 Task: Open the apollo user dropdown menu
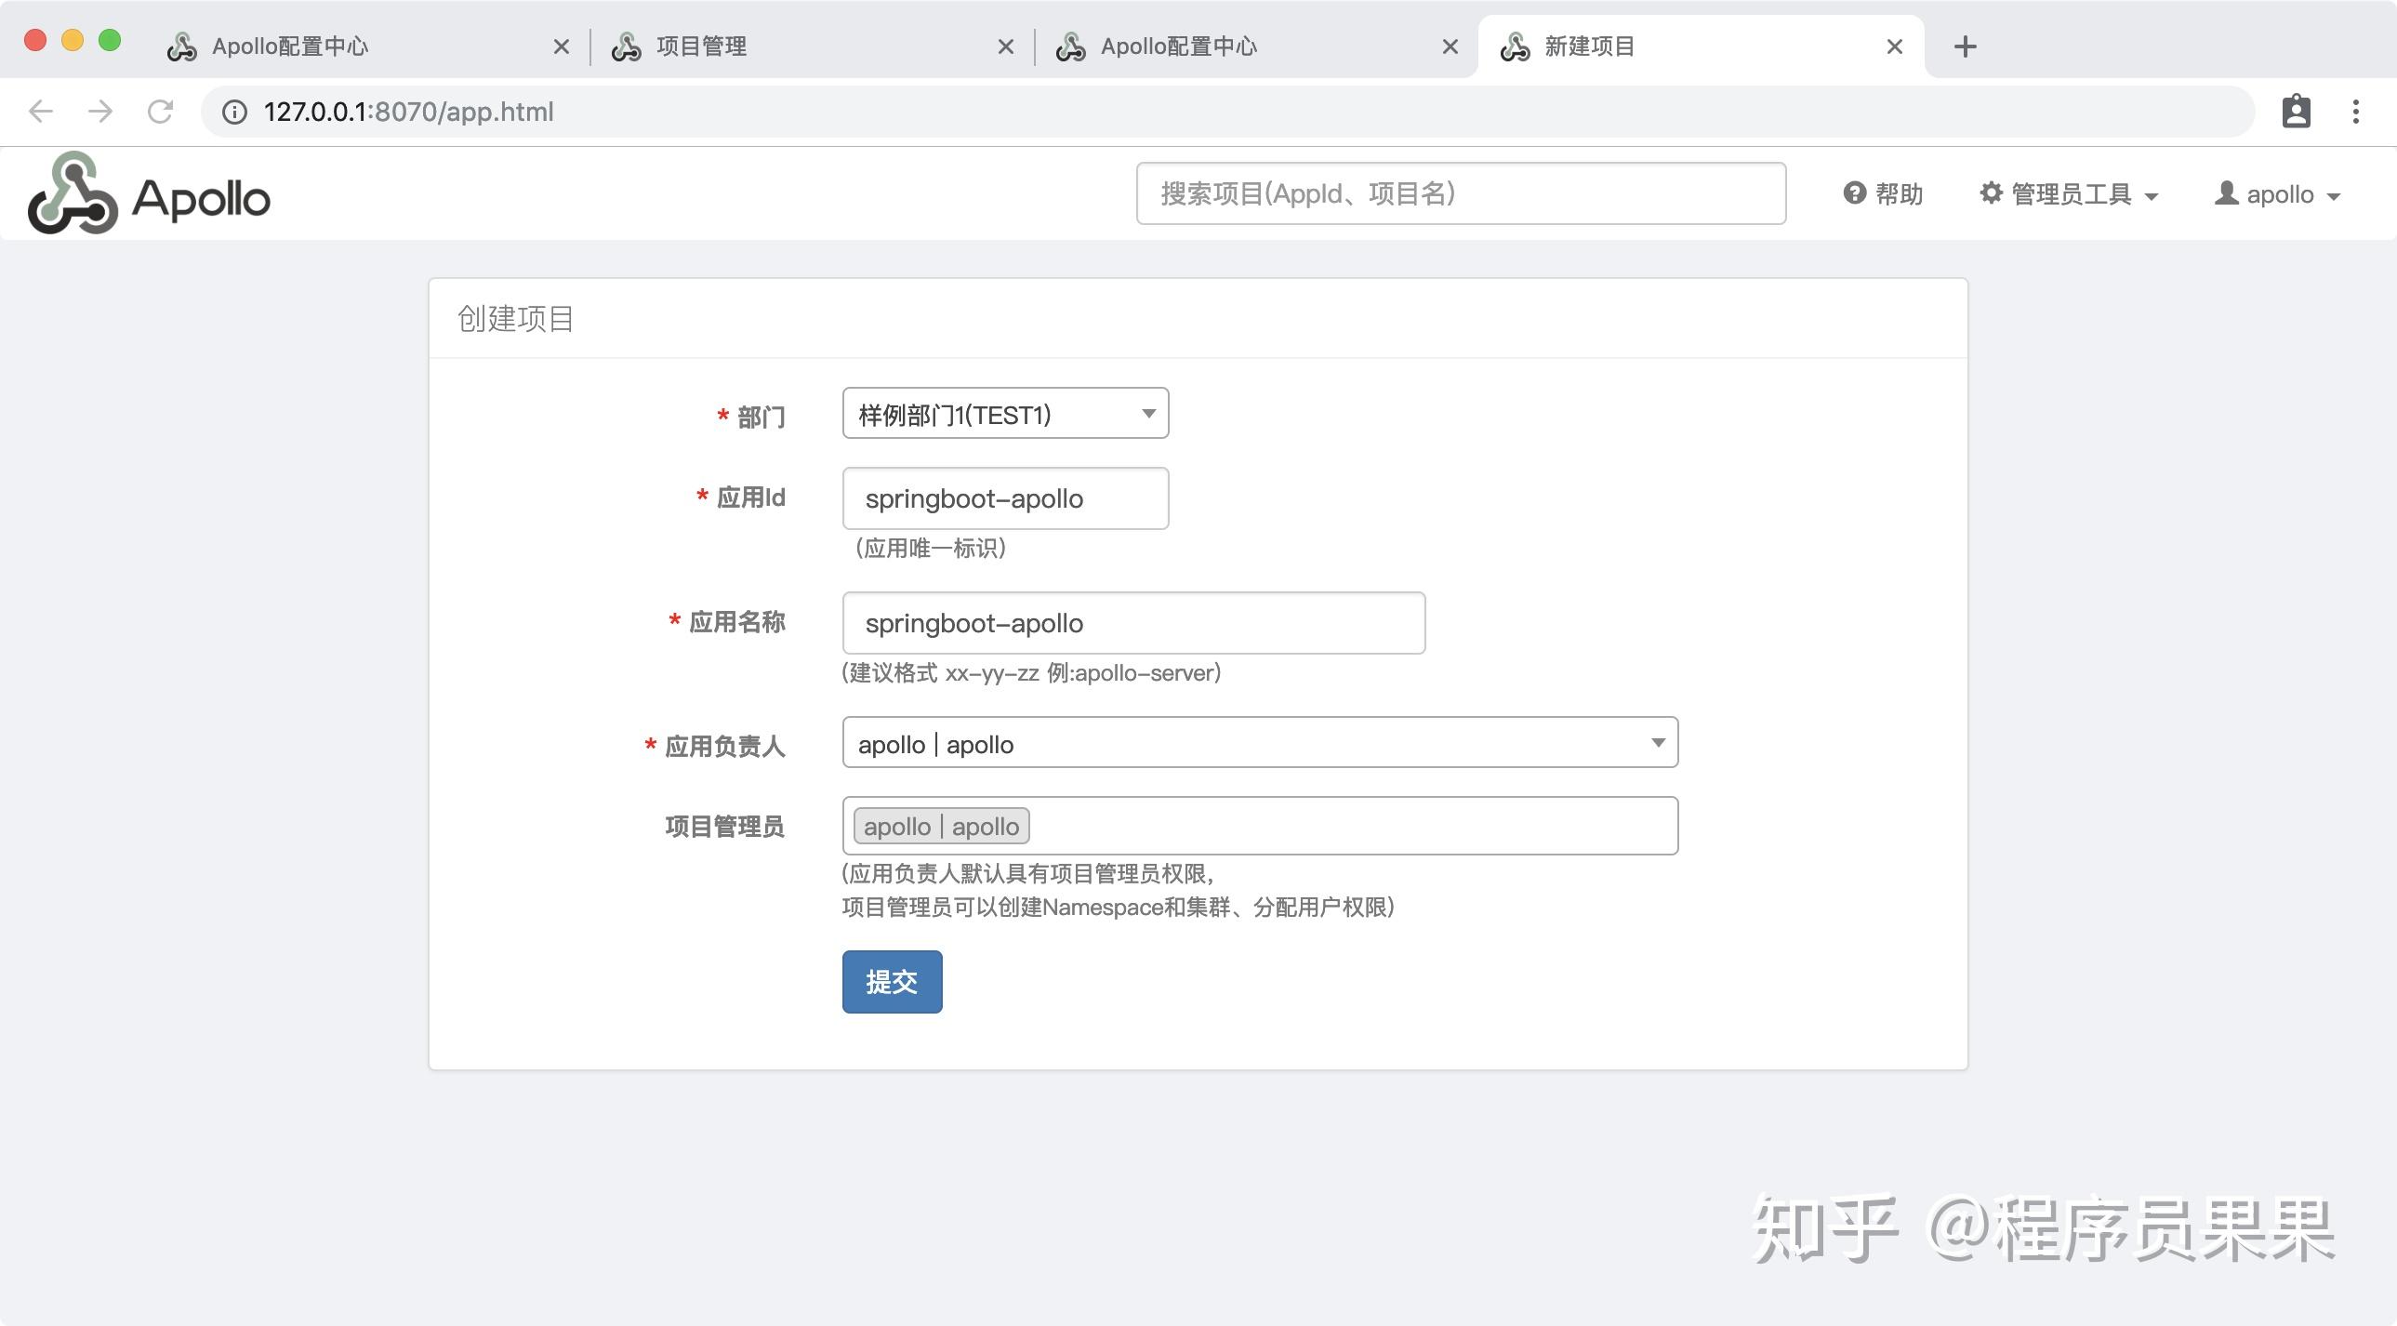(2277, 193)
